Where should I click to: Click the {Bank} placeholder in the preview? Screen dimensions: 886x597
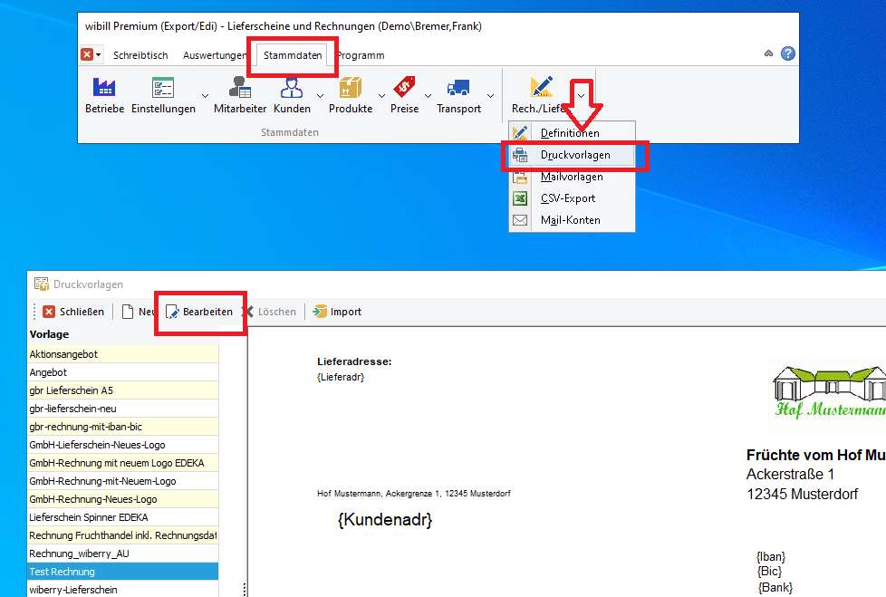(x=775, y=587)
